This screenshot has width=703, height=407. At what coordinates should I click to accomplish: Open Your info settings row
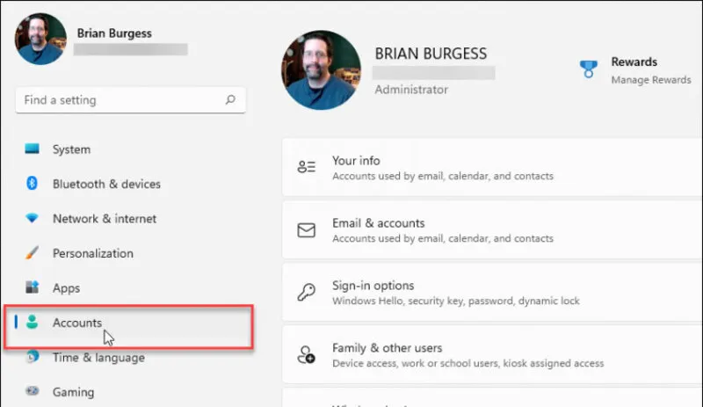click(492, 168)
